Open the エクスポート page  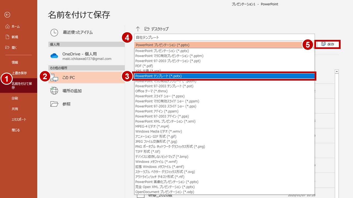click(x=18, y=119)
